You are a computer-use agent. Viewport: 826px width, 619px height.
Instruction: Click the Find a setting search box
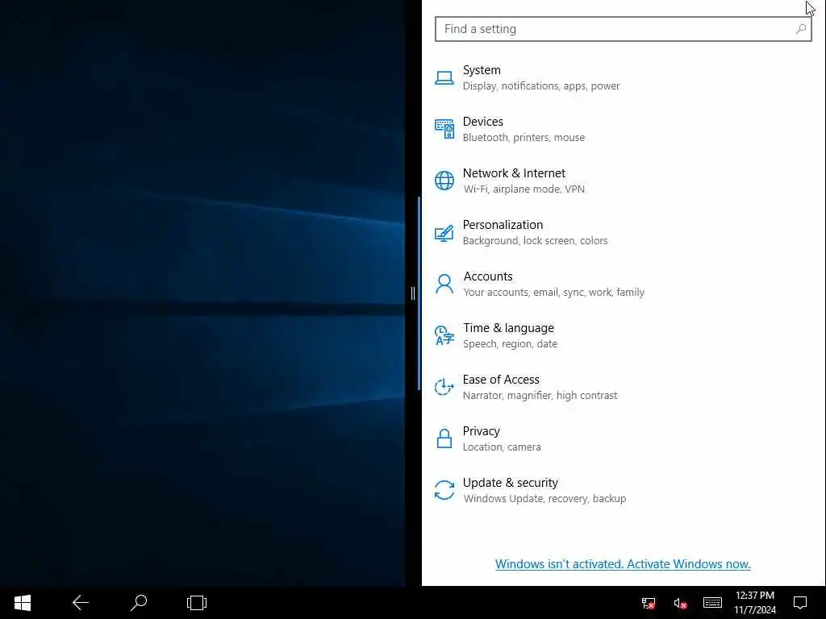coord(624,29)
